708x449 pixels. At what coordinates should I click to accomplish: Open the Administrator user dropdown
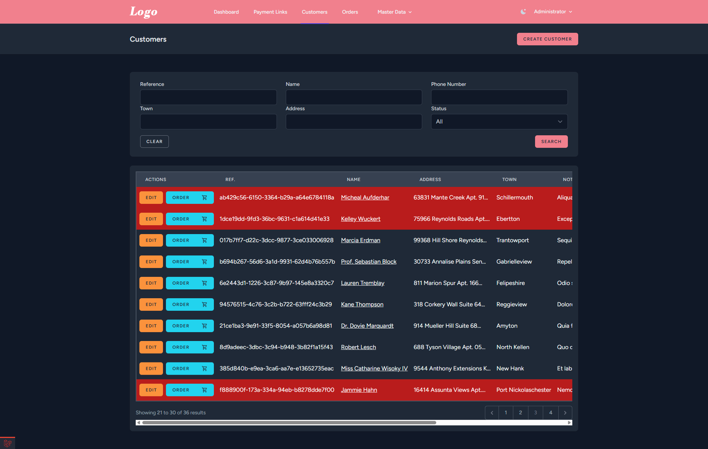pos(553,12)
